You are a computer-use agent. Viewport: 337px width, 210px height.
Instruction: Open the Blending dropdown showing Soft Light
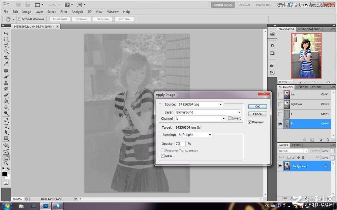tap(195, 135)
